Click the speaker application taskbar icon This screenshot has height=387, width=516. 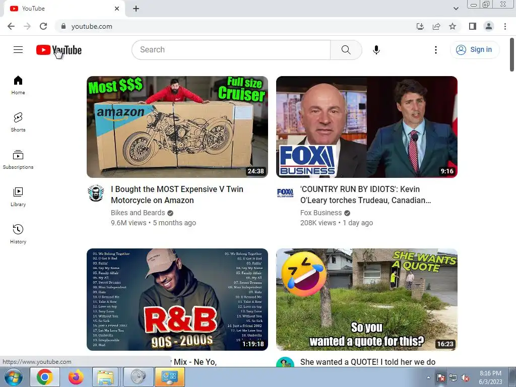[138, 377]
